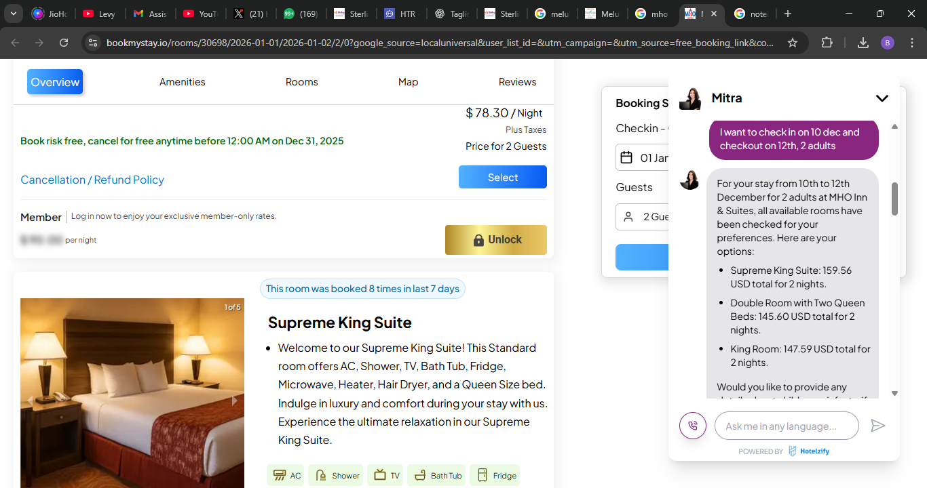The height and width of the screenshot is (488, 927).
Task: Send the chat message
Action: pos(878,426)
